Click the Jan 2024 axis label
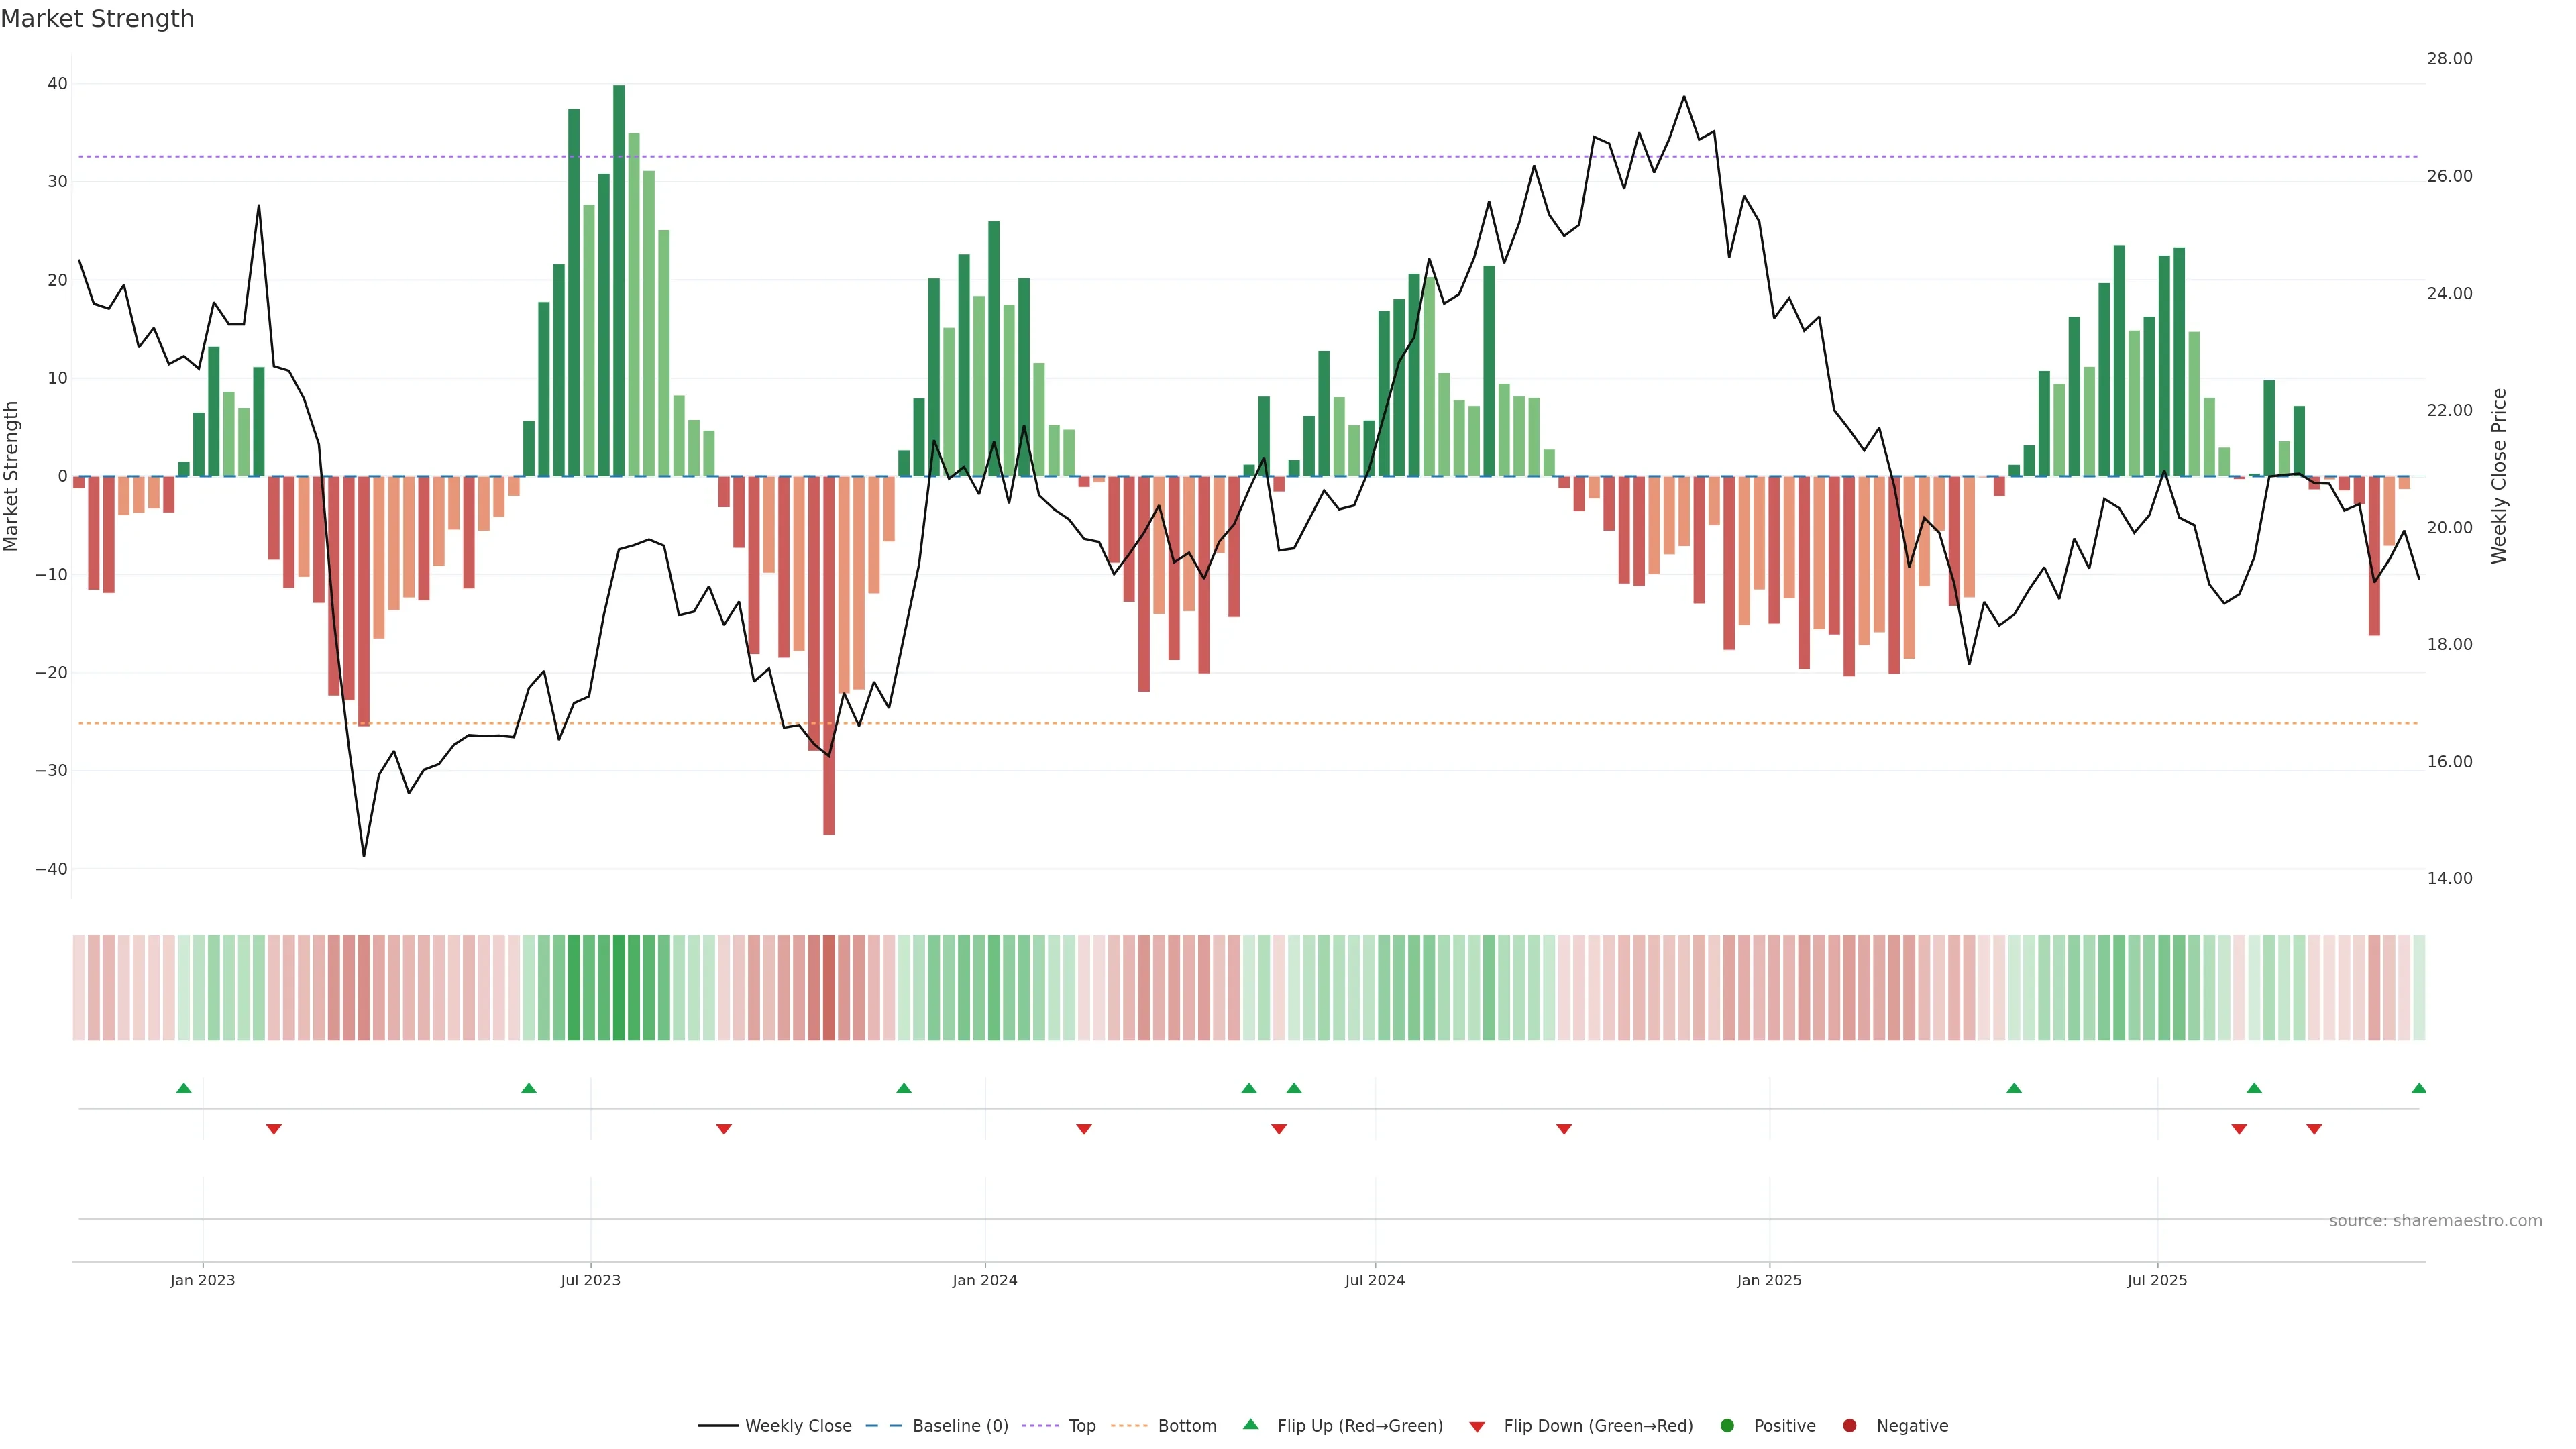This screenshot has width=2576, height=1449. pyautogui.click(x=984, y=1280)
